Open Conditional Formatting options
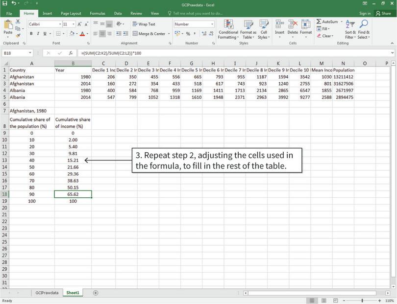Image resolution: width=397 pixels, height=304 pixels. [228, 28]
